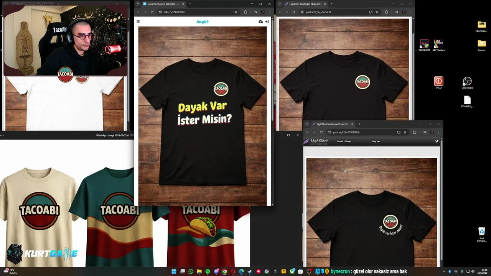Bookmark the ibb.co page with the star

pyautogui.click(x=236, y=12)
